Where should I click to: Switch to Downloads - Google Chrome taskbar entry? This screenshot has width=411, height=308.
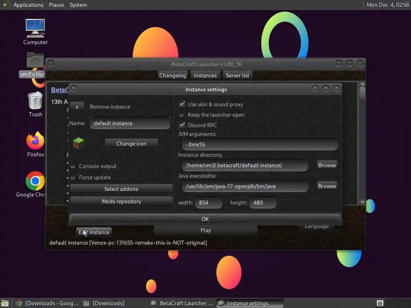click(x=47, y=303)
